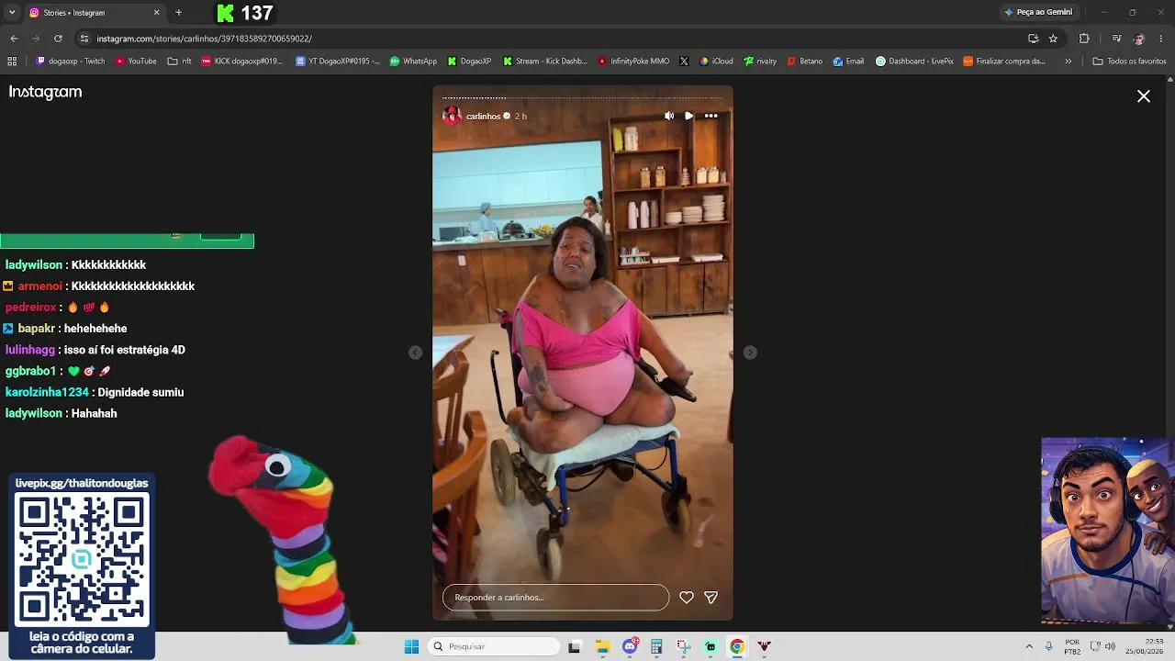
Task: Open the Betano bookmark
Action: point(804,62)
